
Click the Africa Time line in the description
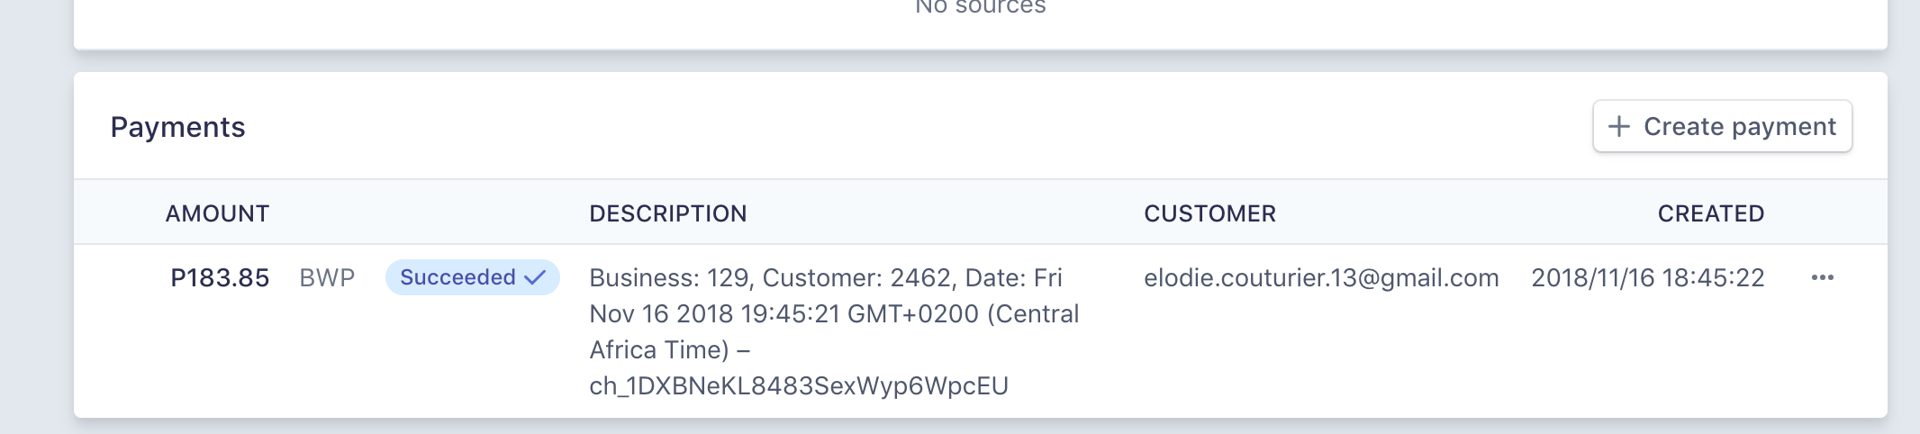pyautogui.click(x=670, y=349)
